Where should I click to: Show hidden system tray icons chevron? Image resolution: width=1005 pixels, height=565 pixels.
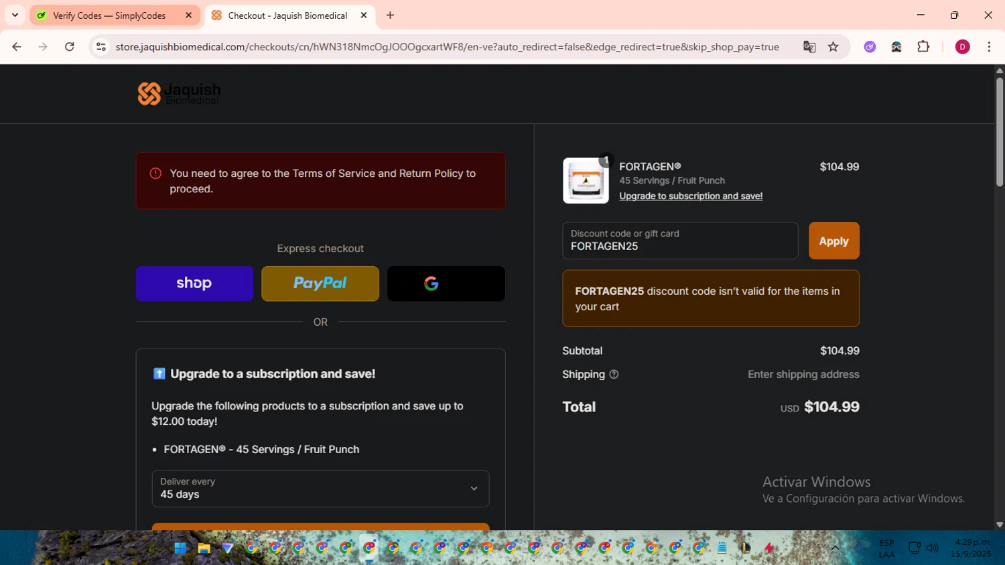tap(835, 548)
